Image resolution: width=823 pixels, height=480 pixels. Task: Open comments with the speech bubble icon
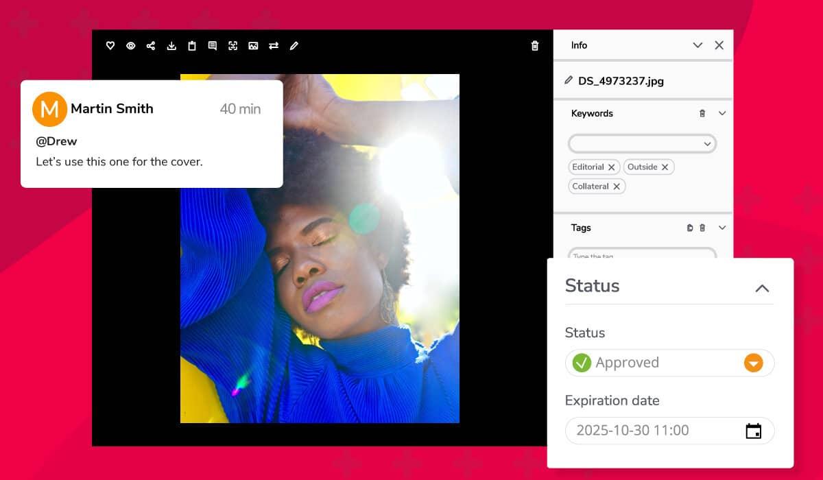coord(213,46)
